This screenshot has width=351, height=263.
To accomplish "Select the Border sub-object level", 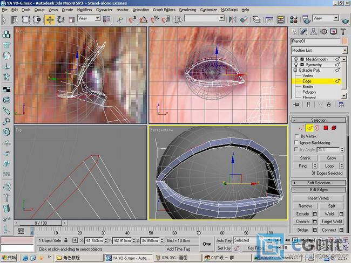I will coord(308,87).
